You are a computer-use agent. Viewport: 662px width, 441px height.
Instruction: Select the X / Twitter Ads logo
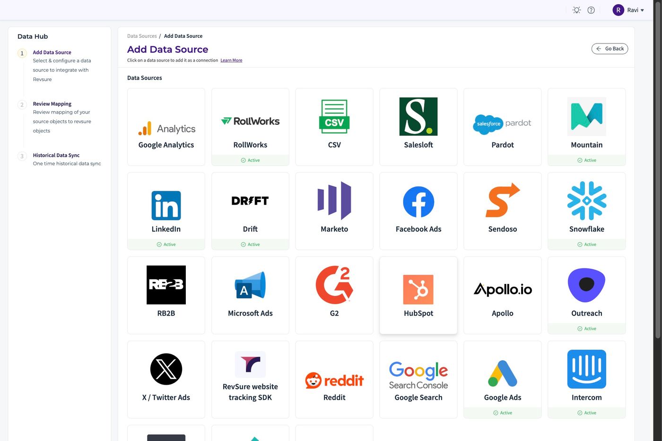(166, 369)
